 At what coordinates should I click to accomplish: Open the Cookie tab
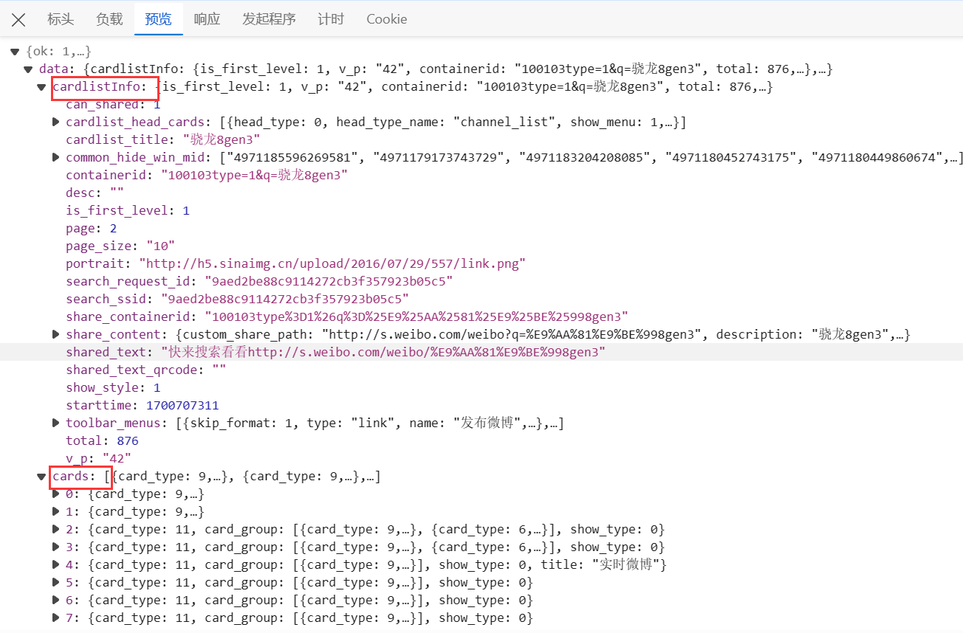386,19
